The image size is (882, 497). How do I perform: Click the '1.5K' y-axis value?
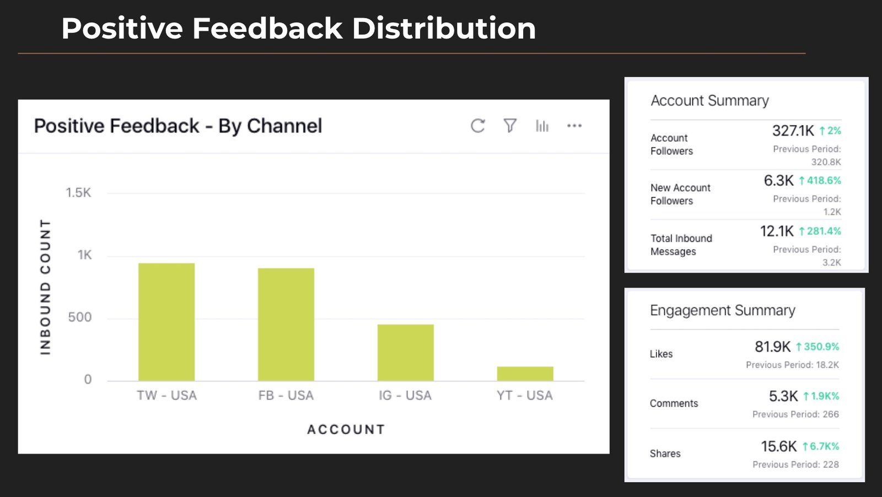(x=78, y=193)
